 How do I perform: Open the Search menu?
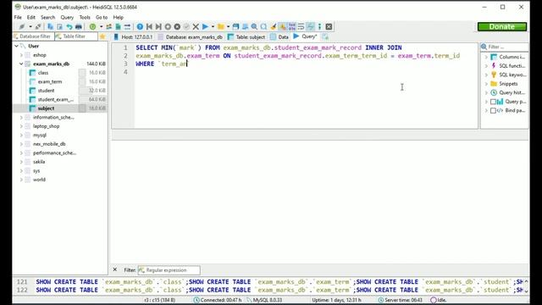(47, 17)
